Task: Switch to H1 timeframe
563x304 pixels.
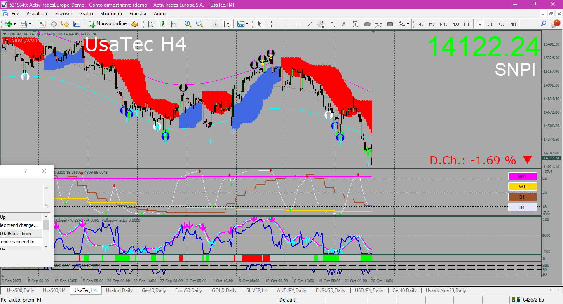Action: tap(467, 24)
